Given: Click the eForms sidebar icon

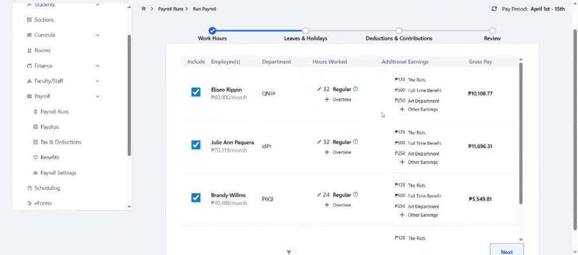Looking at the screenshot, I should coord(29,203).
